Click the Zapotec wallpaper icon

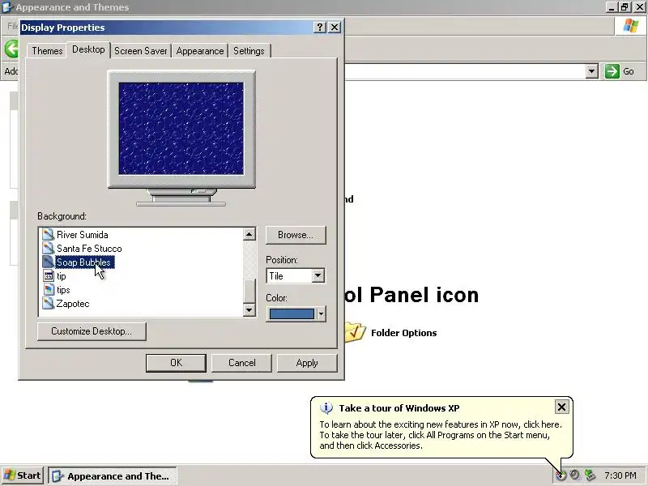pos(49,303)
